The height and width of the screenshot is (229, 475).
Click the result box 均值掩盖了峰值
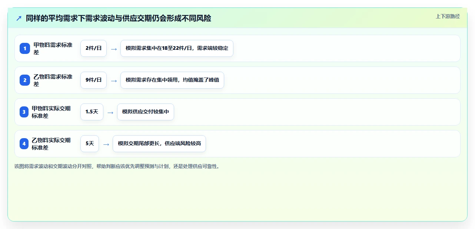pos(172,80)
